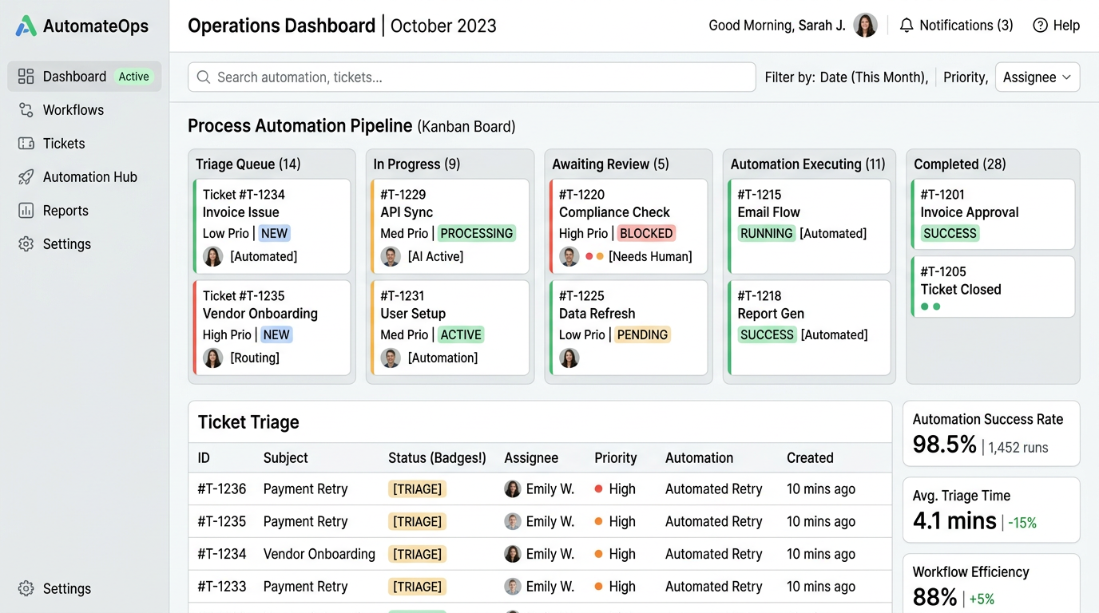
Task: Click the Workflows sidebar icon
Action: pos(26,110)
